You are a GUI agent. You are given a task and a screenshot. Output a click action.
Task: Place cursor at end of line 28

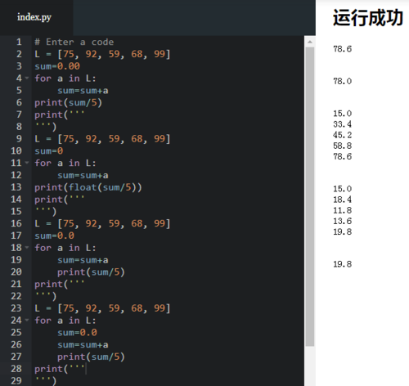tap(85, 369)
